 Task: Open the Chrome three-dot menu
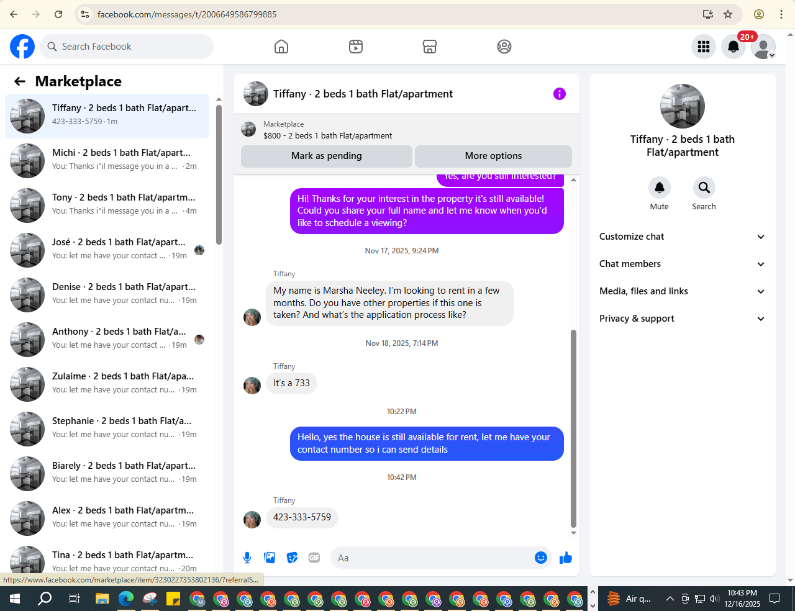[x=781, y=14]
